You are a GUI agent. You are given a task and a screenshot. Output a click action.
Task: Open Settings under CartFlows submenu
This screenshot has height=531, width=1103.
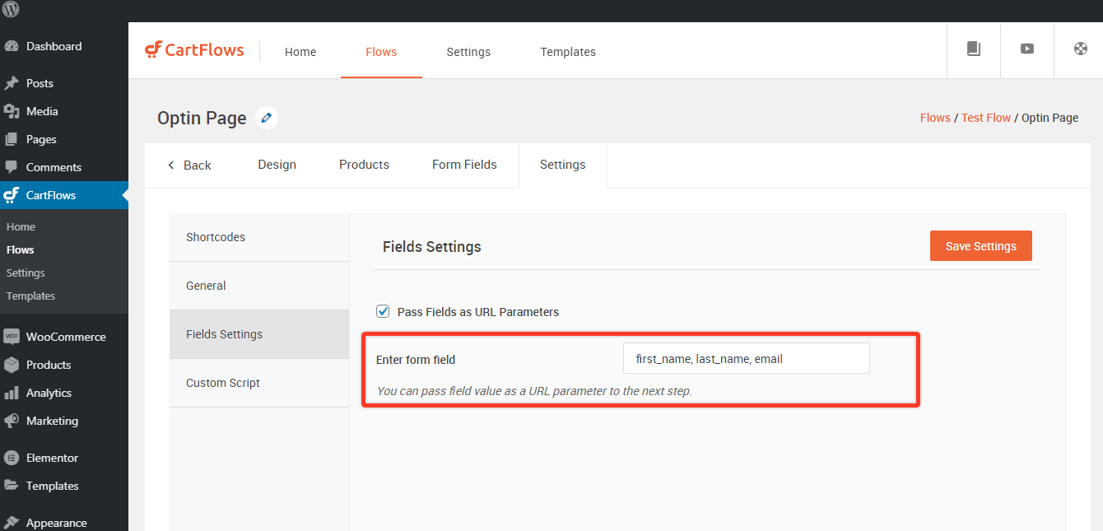[26, 272]
